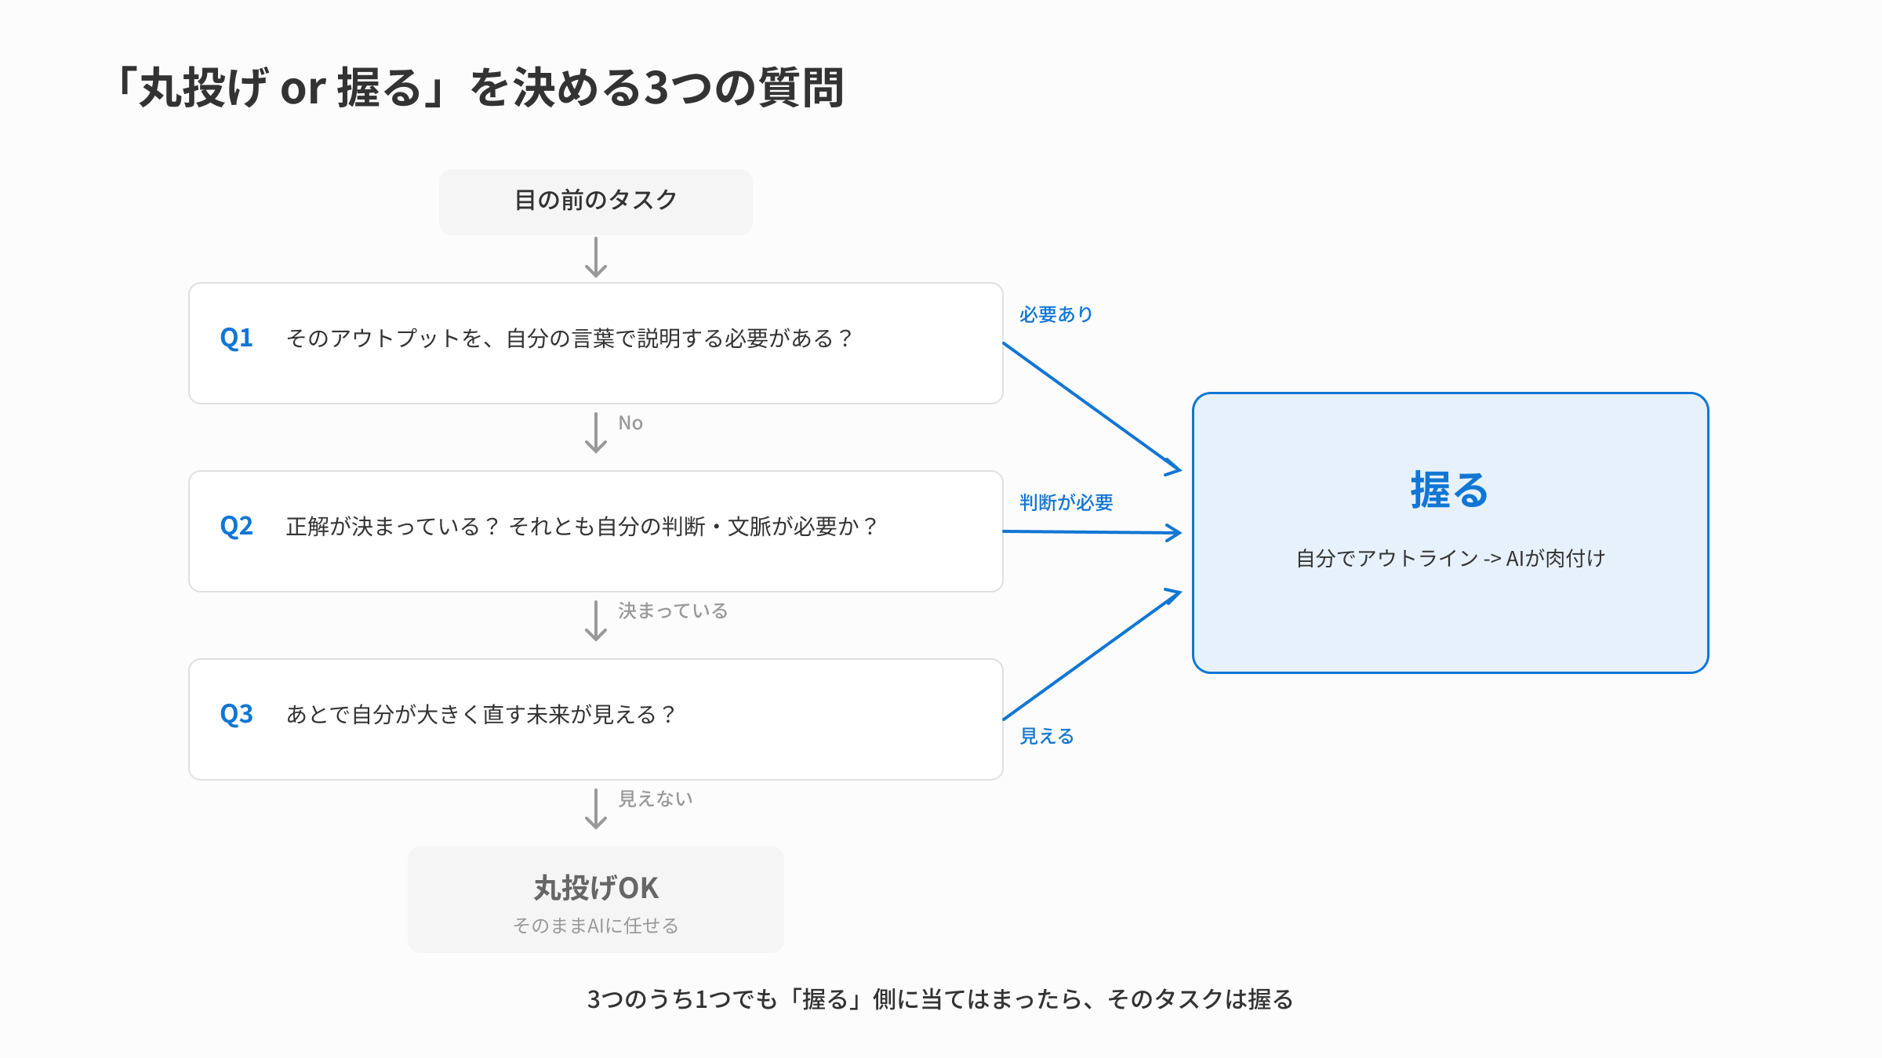Click the gray No branch label
This screenshot has height=1058, width=1882.
pyautogui.click(x=630, y=423)
